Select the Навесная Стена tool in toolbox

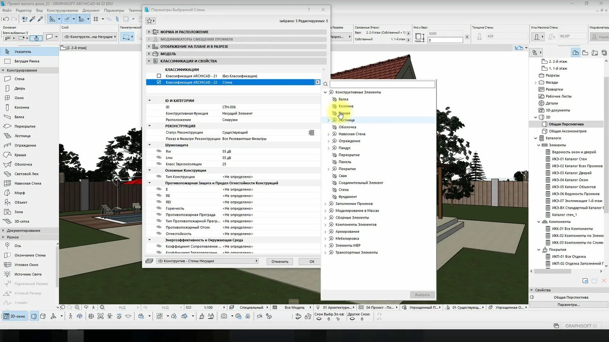click(28, 183)
